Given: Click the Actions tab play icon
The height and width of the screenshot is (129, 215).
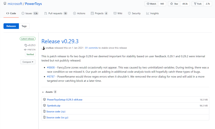Looking at the screenshot, I should pos(74,13).
